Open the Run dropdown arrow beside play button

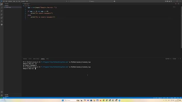click(x=177, y=4)
